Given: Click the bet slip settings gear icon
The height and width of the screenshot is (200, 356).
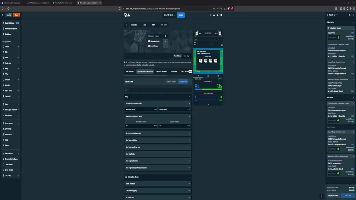Looking at the screenshot, I should coord(350,15).
